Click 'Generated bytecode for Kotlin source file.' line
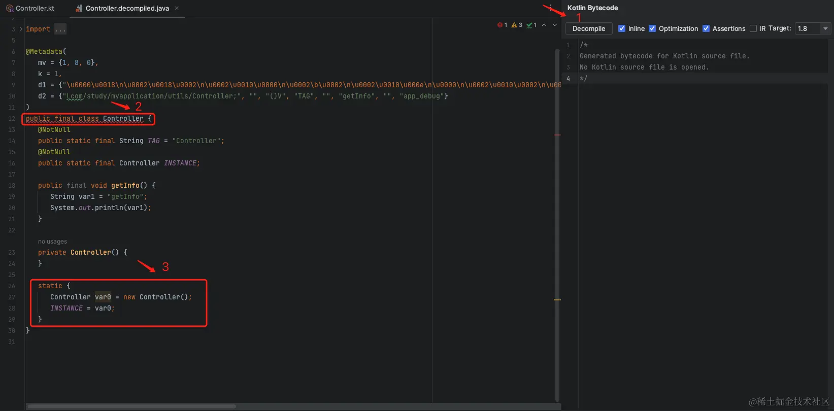834x411 pixels. coord(664,56)
